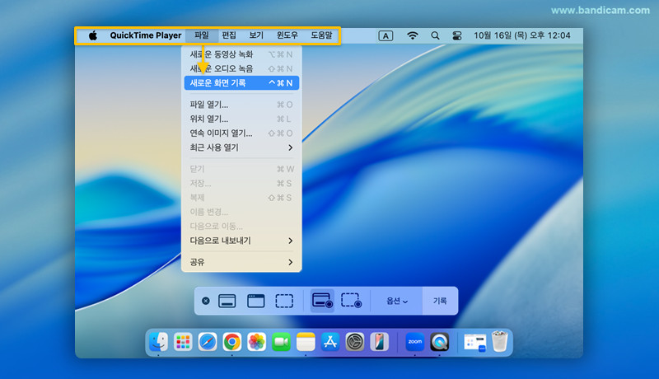Click the Spotlight search icon
This screenshot has width=659, height=379.
[435, 36]
